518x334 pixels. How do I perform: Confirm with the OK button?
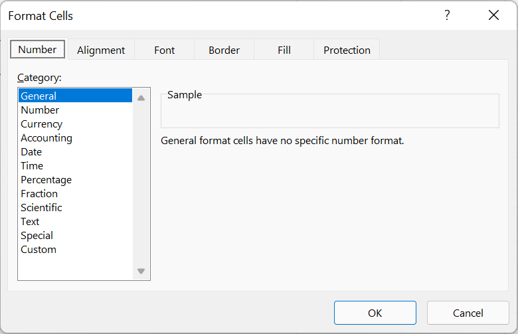(375, 313)
